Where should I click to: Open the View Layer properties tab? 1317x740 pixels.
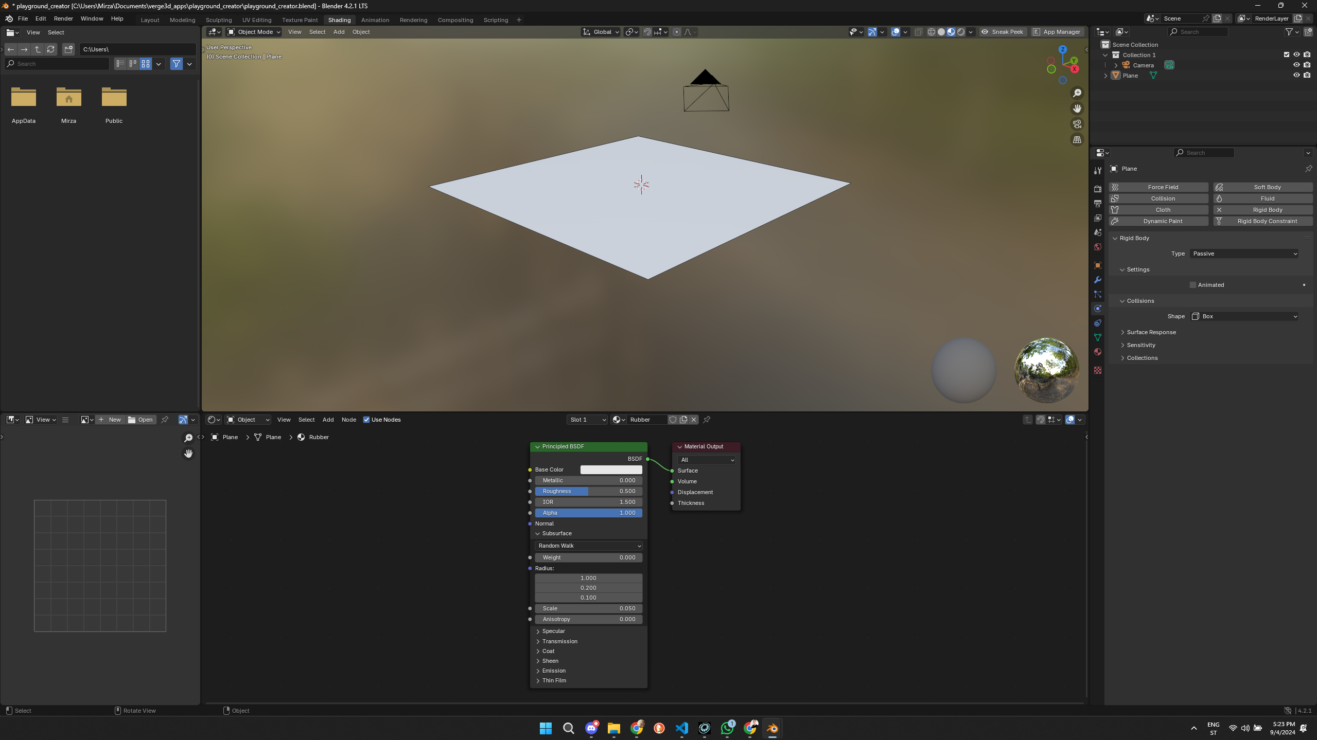(1098, 218)
